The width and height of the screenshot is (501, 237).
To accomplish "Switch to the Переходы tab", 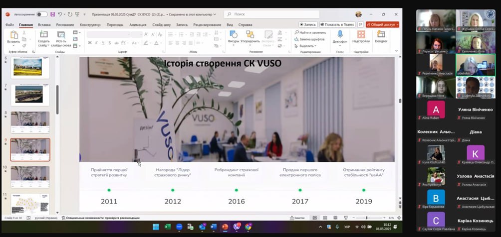I will point(115,25).
